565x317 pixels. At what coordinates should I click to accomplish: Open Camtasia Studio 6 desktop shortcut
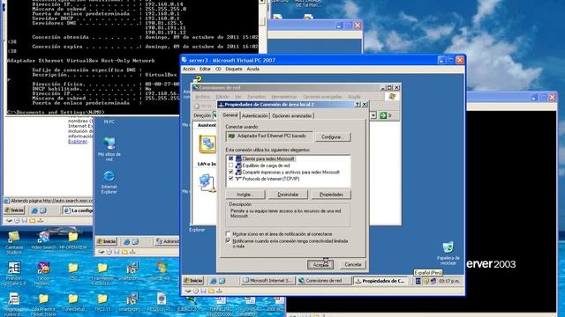coord(14,243)
